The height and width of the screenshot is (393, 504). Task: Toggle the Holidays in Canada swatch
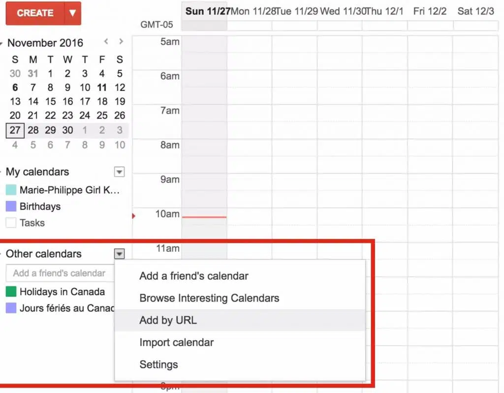coord(11,292)
